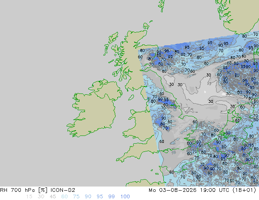Click the '19:00 UTC' time text
This screenshot has height=200, width=259.
[215, 190]
